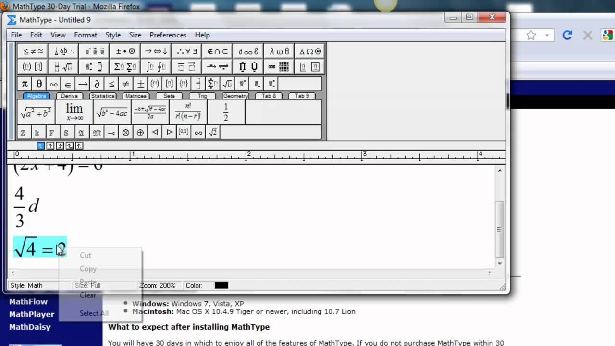Insert the one-half fraction expression
Screen dimensions: 615x346
226,112
